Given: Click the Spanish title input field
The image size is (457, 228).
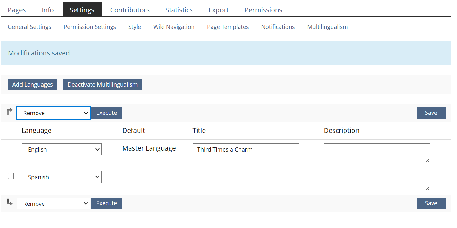Looking at the screenshot, I should 246,177.
